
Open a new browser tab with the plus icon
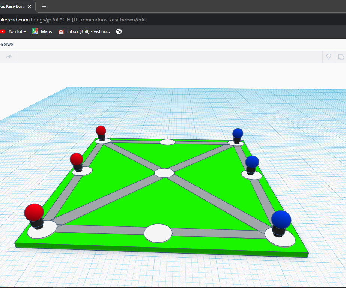(44, 6)
